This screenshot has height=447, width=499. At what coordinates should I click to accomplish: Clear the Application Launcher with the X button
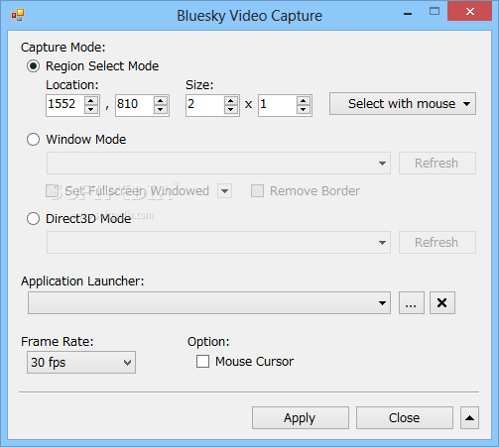pyautogui.click(x=442, y=302)
